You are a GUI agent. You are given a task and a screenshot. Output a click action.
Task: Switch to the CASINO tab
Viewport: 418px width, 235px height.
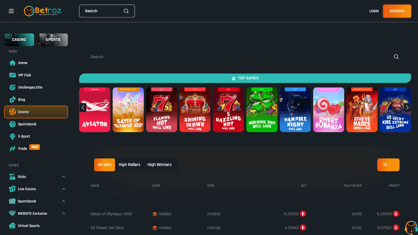click(19, 40)
